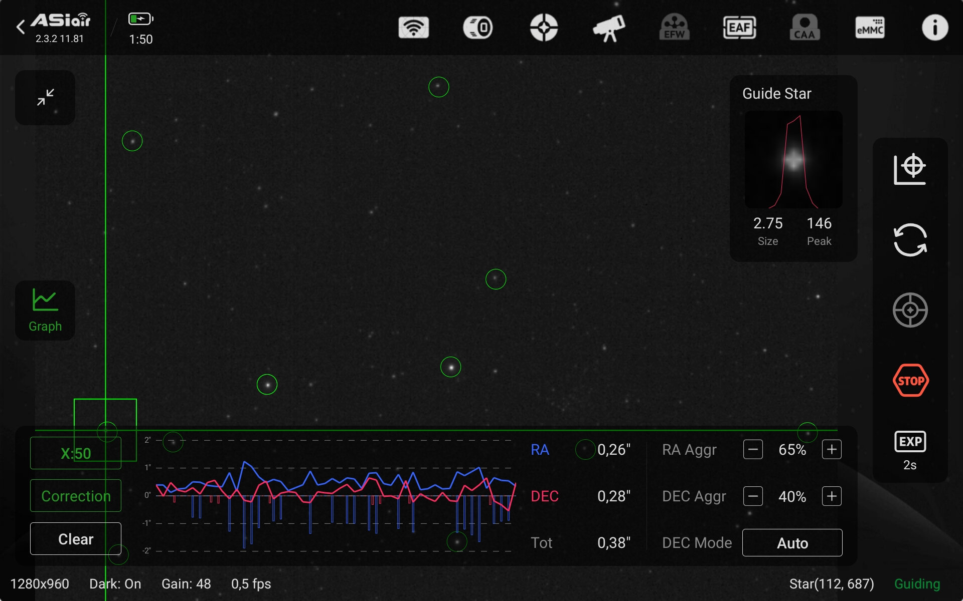Open the guiding crosshair settings icon
This screenshot has width=963, height=601.
click(544, 28)
